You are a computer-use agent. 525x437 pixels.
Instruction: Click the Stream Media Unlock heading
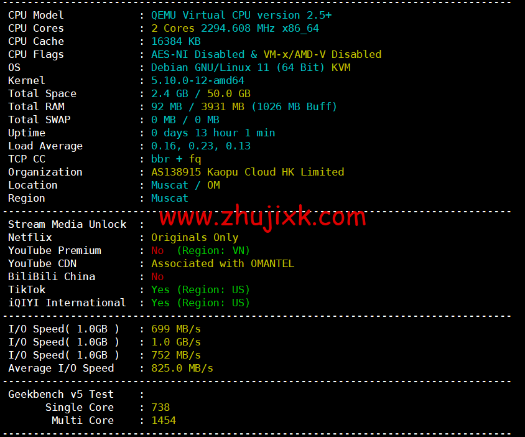point(67,224)
